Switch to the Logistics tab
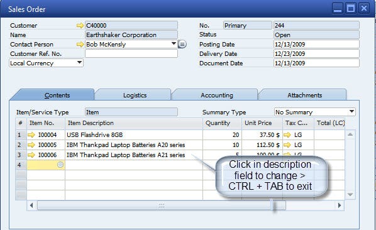 coord(135,95)
